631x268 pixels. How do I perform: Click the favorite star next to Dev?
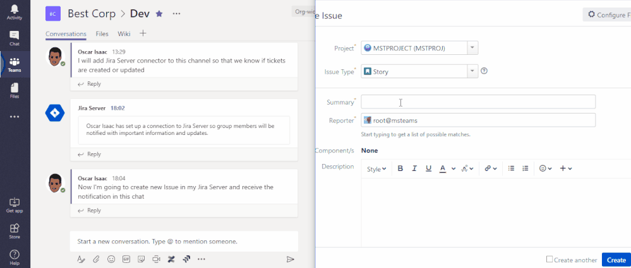point(159,14)
